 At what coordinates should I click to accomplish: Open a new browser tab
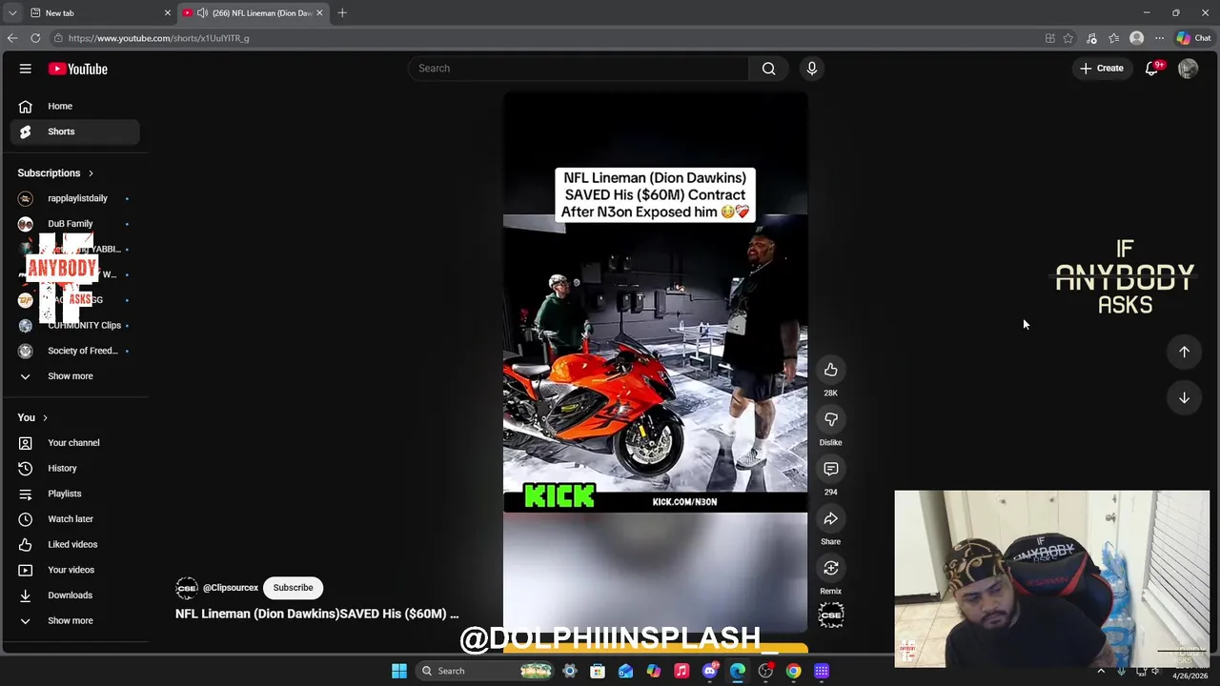[x=342, y=13]
